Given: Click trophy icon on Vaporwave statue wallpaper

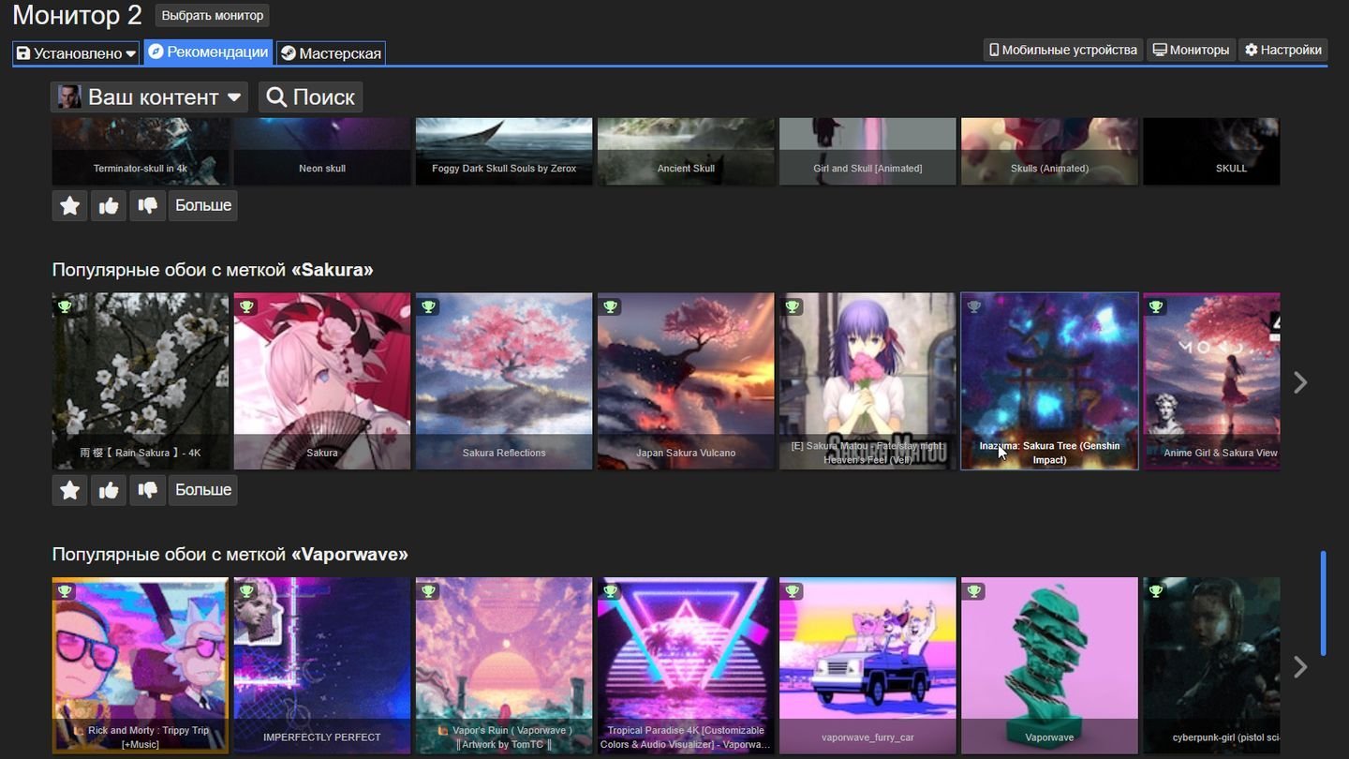Looking at the screenshot, I should (974, 591).
